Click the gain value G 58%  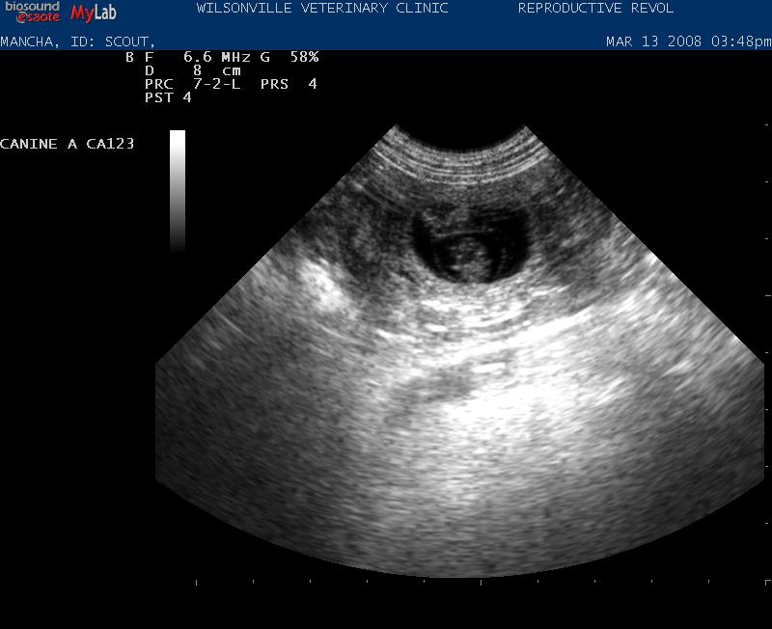click(x=289, y=57)
